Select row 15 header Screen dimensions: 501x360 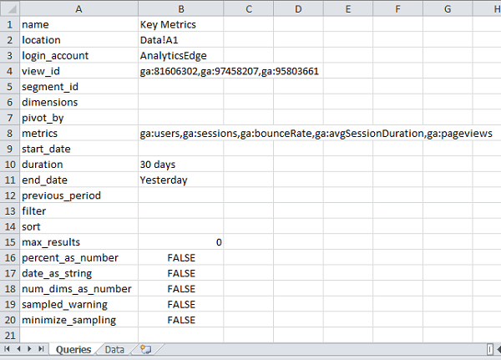point(10,242)
